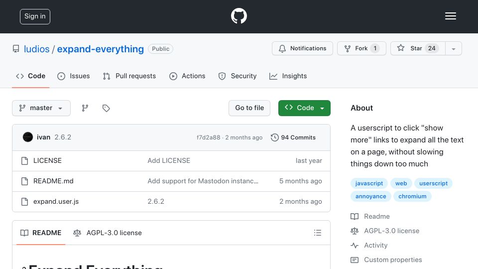Click the Go to file button

tap(249, 108)
